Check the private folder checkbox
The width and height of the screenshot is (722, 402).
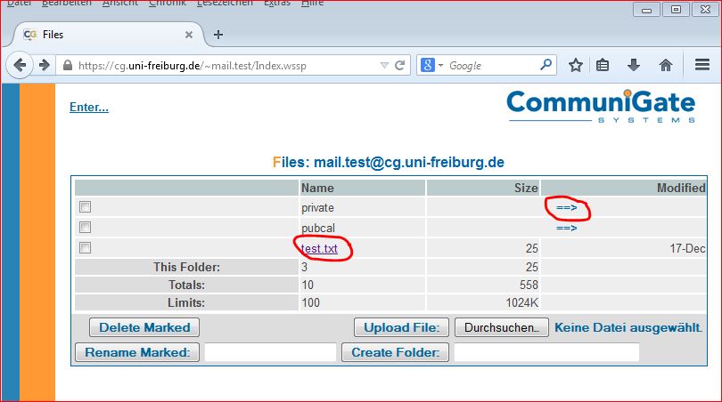point(85,206)
